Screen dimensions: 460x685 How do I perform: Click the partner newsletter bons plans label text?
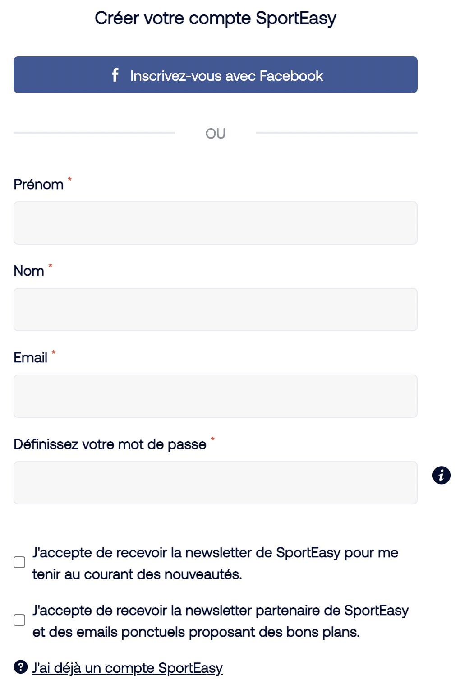click(221, 621)
